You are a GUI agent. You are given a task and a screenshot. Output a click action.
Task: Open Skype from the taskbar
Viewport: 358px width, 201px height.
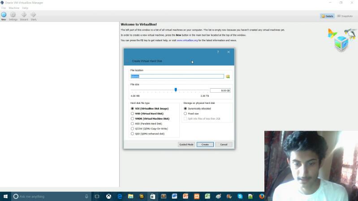point(240,197)
